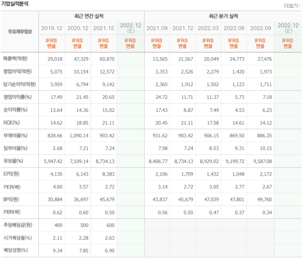This screenshot has height=258, width=304.
Task: Select EPS value 8,383
Action: pyautogui.click(x=108, y=174)
